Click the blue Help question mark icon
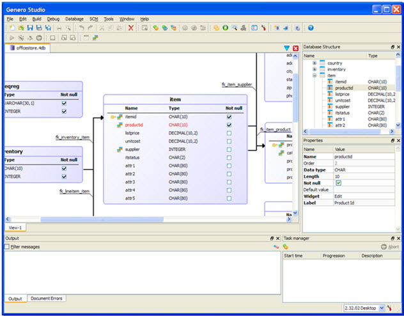404x316 pixels. [x=311, y=29]
